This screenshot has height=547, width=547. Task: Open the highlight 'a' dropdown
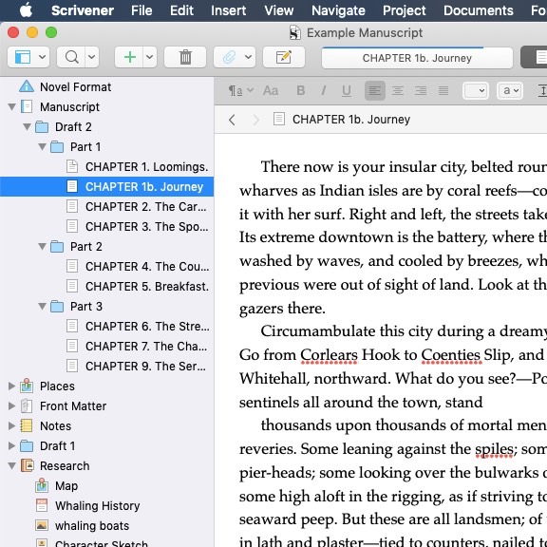[510, 91]
